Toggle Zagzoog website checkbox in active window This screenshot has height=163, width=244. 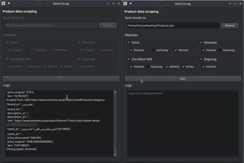click(201, 59)
